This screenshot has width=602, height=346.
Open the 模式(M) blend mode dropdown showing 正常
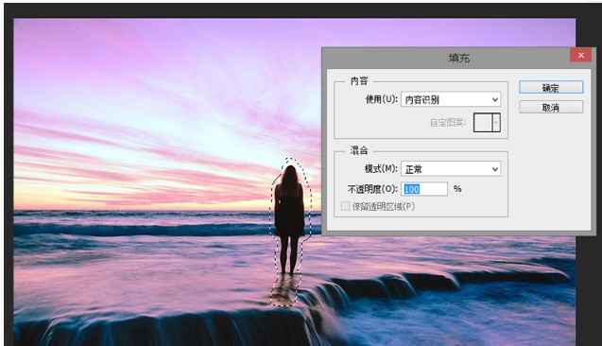click(x=451, y=169)
